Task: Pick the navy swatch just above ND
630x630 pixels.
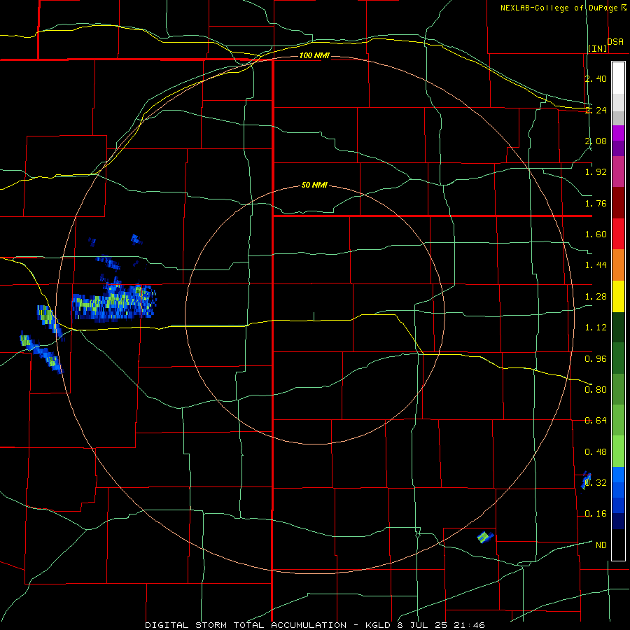Action: tap(618, 521)
